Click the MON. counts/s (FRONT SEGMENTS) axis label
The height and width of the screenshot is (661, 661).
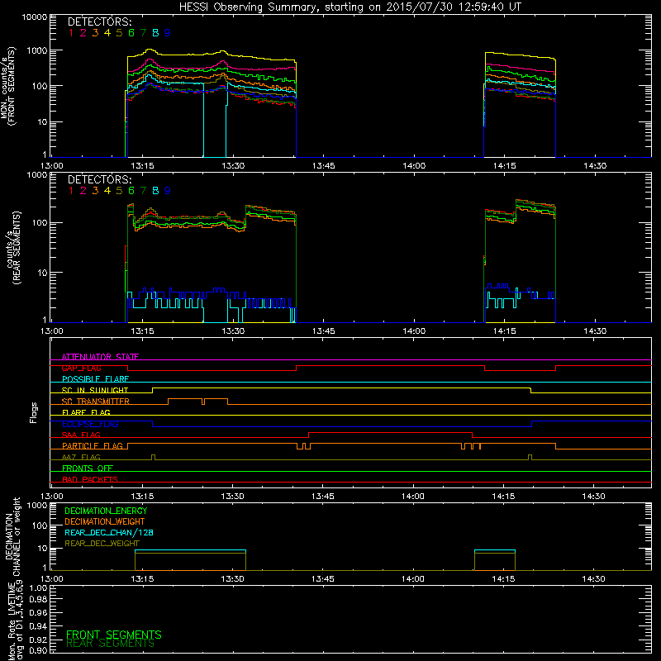[8, 87]
